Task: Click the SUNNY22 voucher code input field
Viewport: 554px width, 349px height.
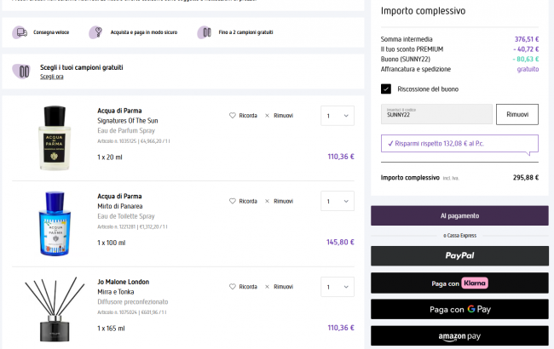Action: point(436,114)
